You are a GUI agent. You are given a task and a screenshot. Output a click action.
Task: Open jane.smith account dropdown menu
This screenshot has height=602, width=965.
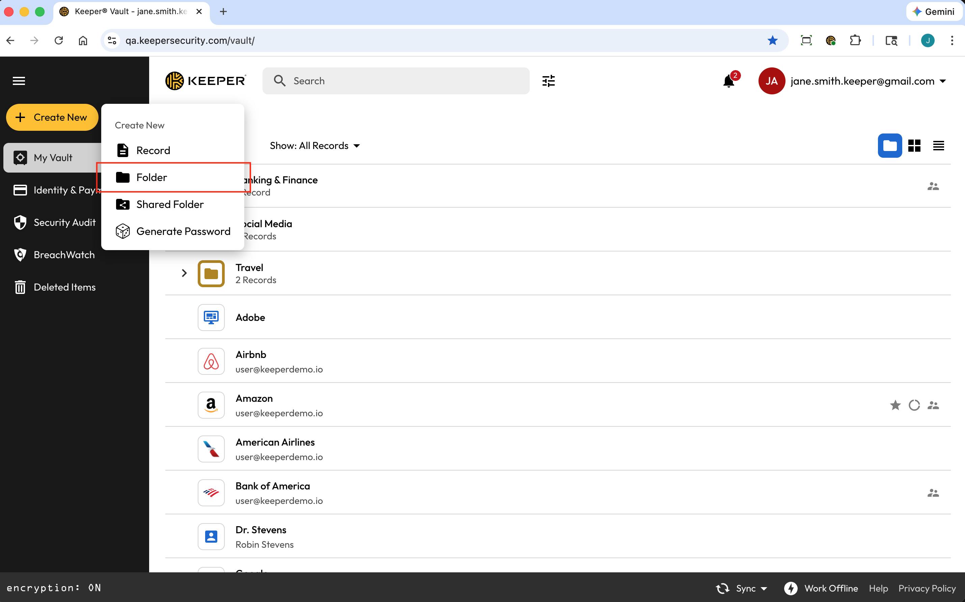[x=943, y=81]
